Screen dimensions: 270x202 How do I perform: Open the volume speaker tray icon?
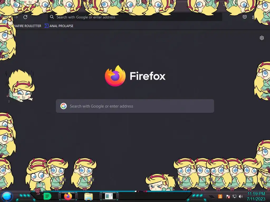241,196
